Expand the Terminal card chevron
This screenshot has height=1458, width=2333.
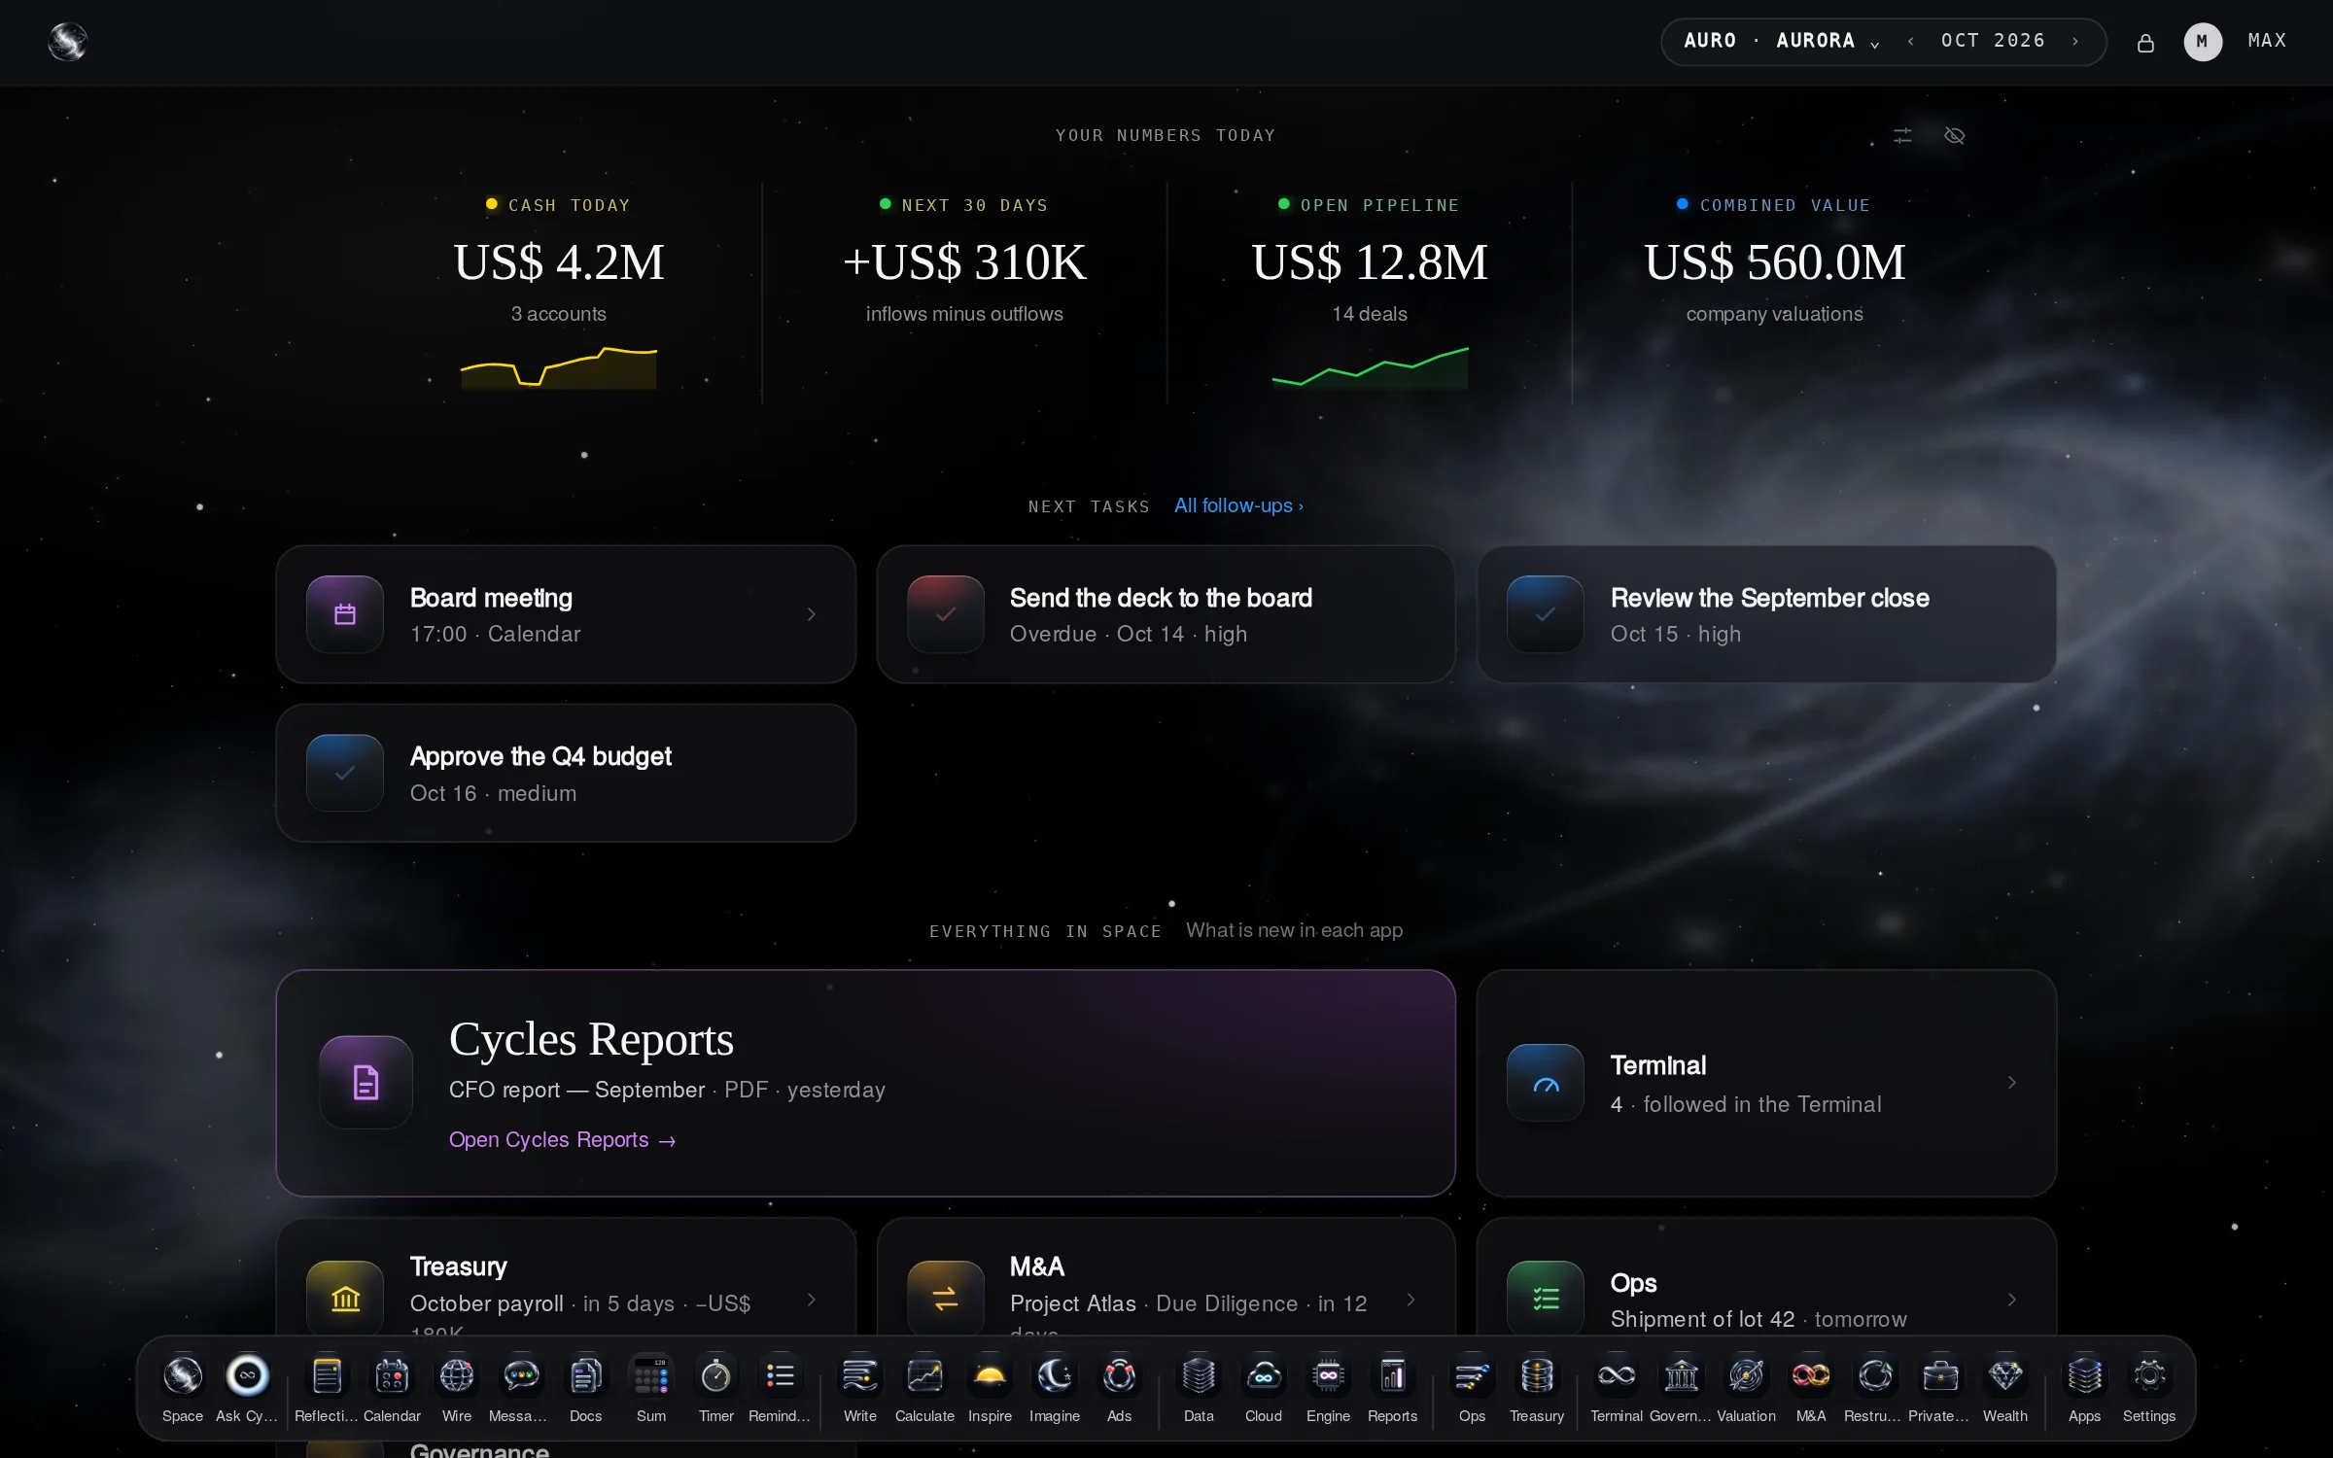[2012, 1083]
